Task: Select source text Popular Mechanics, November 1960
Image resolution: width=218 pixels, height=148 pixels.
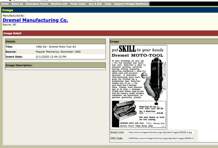Action: [58, 52]
